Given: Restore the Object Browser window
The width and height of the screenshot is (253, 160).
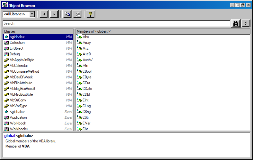Looking at the screenshot, I should pyautogui.click(x=242, y=5).
